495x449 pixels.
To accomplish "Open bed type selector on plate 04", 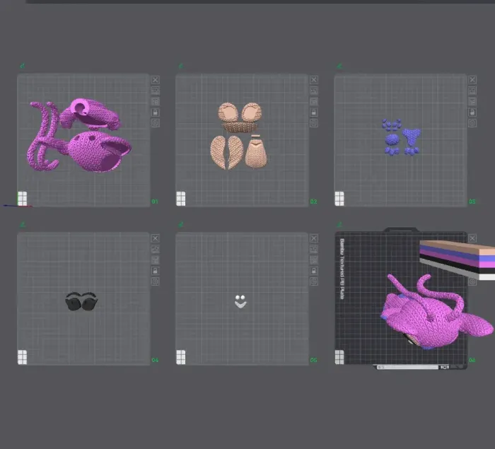I will pyautogui.click(x=23, y=357).
